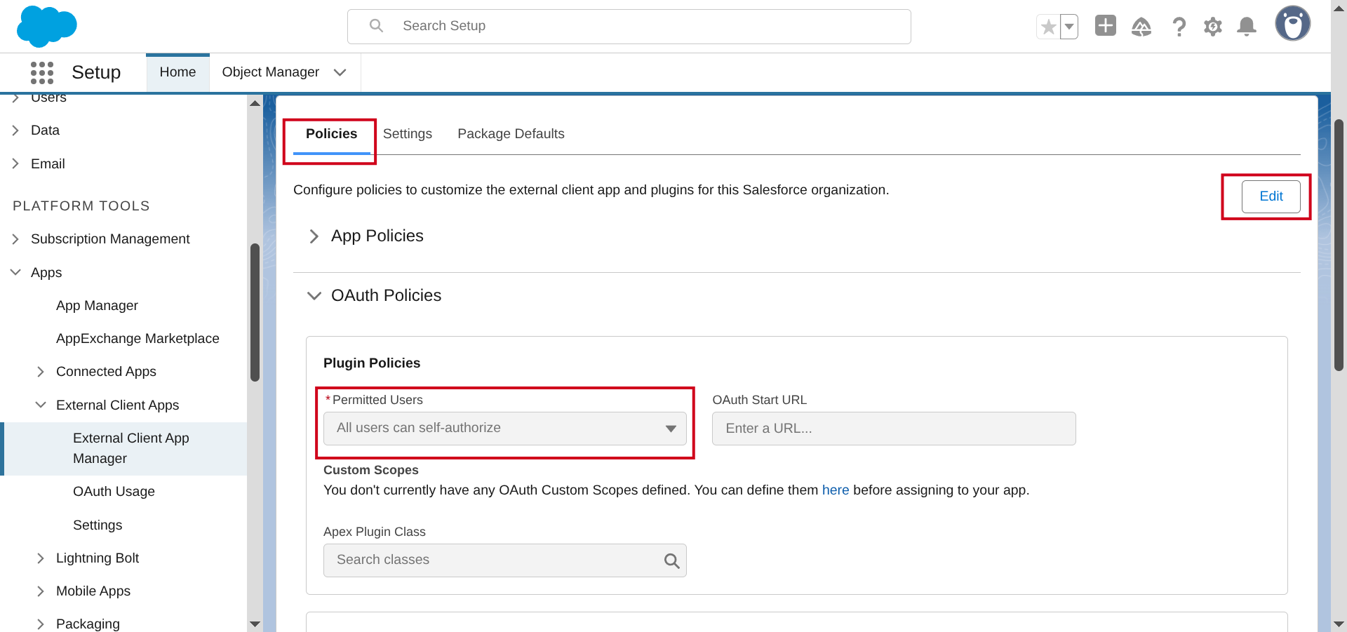
Task: Open the Object Manager dropdown chevron
Action: pyautogui.click(x=340, y=72)
